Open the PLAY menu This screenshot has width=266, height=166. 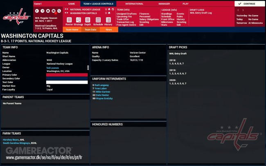point(185,4)
